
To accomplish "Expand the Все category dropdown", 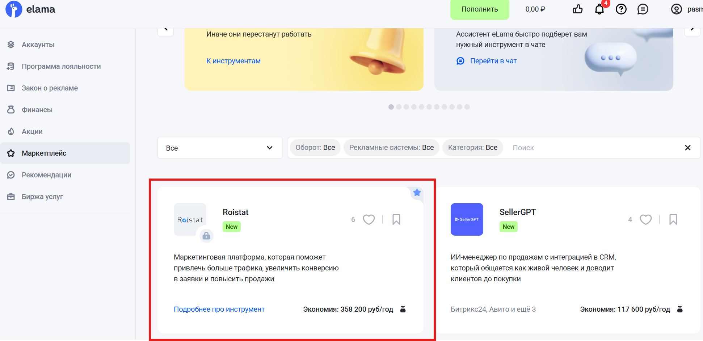I will tap(219, 148).
